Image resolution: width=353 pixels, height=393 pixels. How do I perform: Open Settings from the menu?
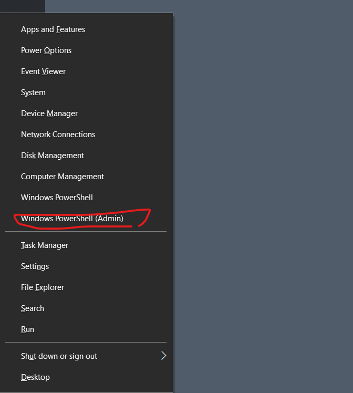[x=35, y=266]
